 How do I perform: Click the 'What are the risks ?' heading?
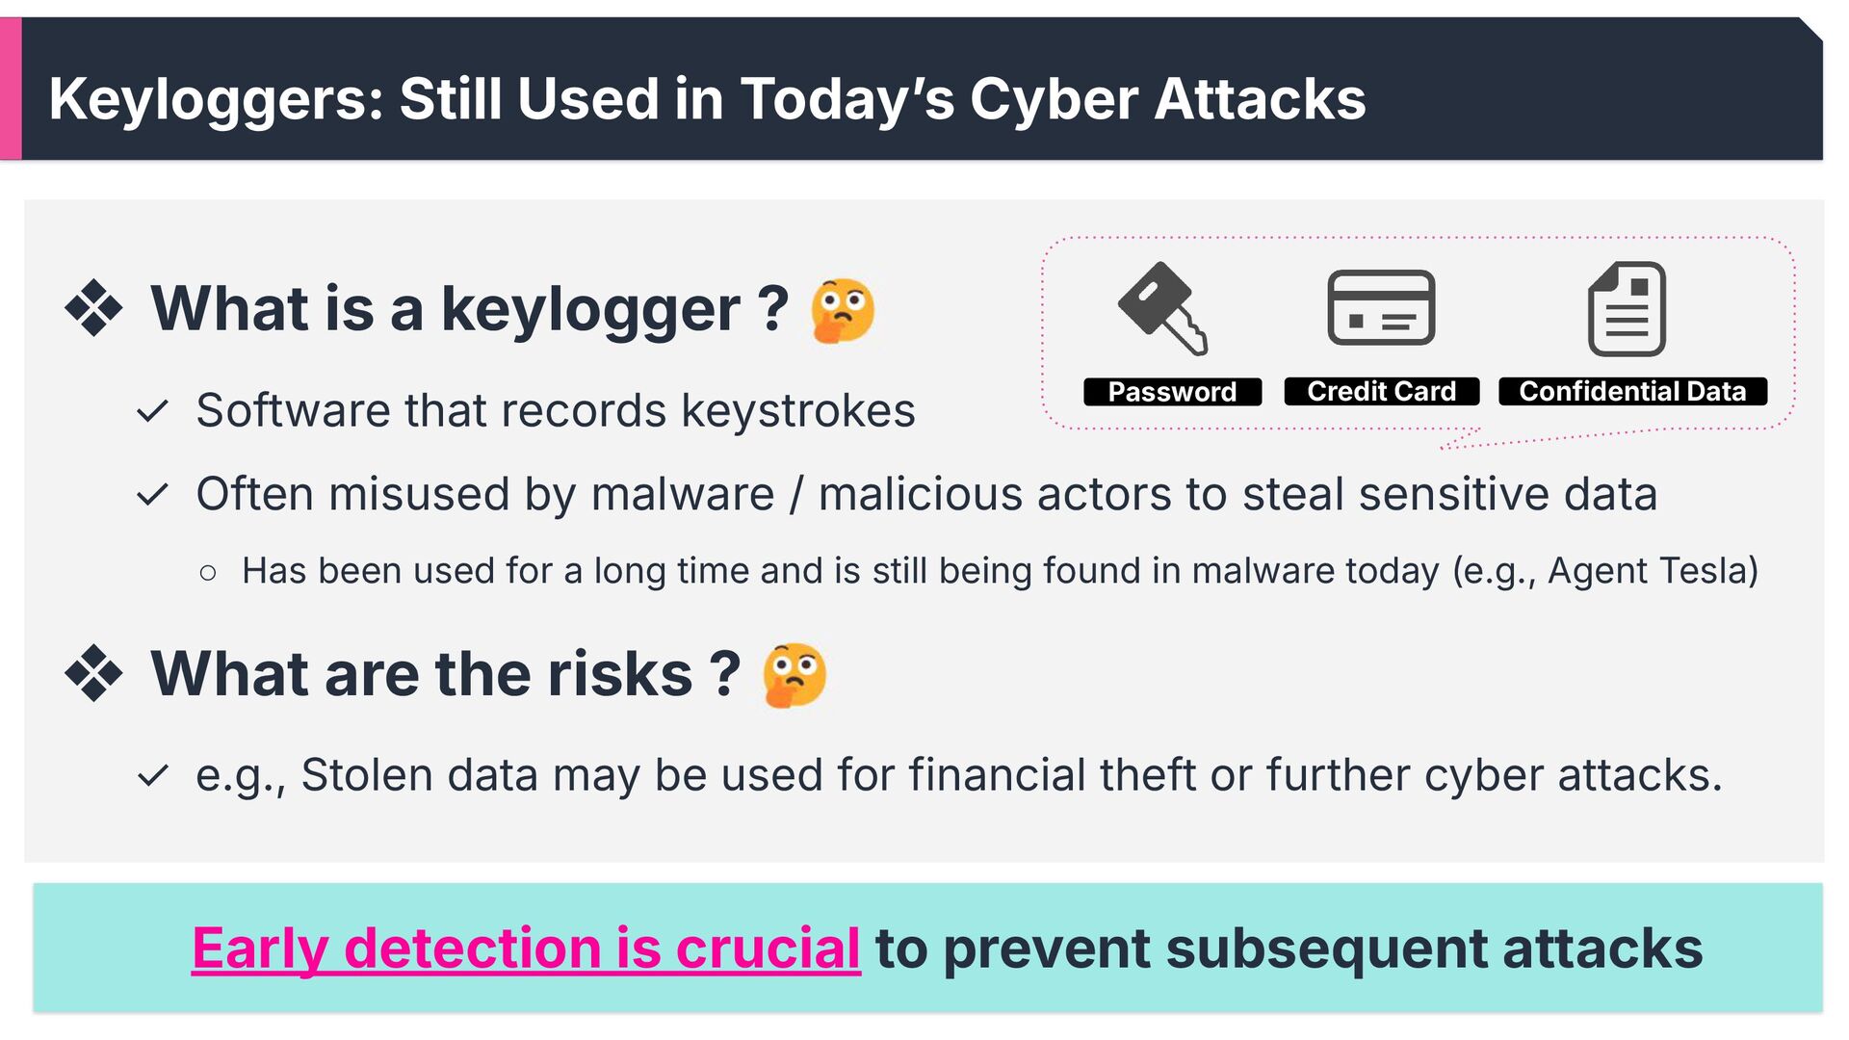click(446, 674)
